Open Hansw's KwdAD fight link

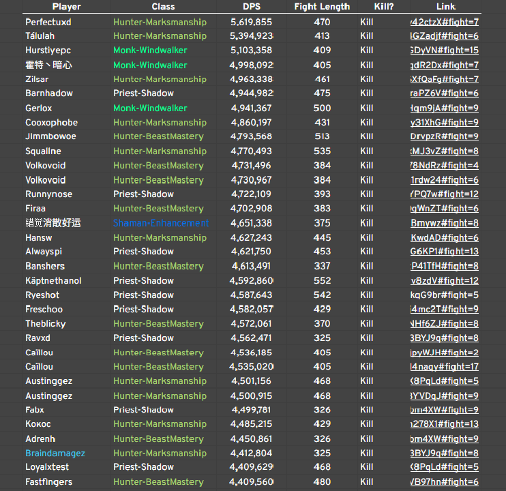pos(445,238)
